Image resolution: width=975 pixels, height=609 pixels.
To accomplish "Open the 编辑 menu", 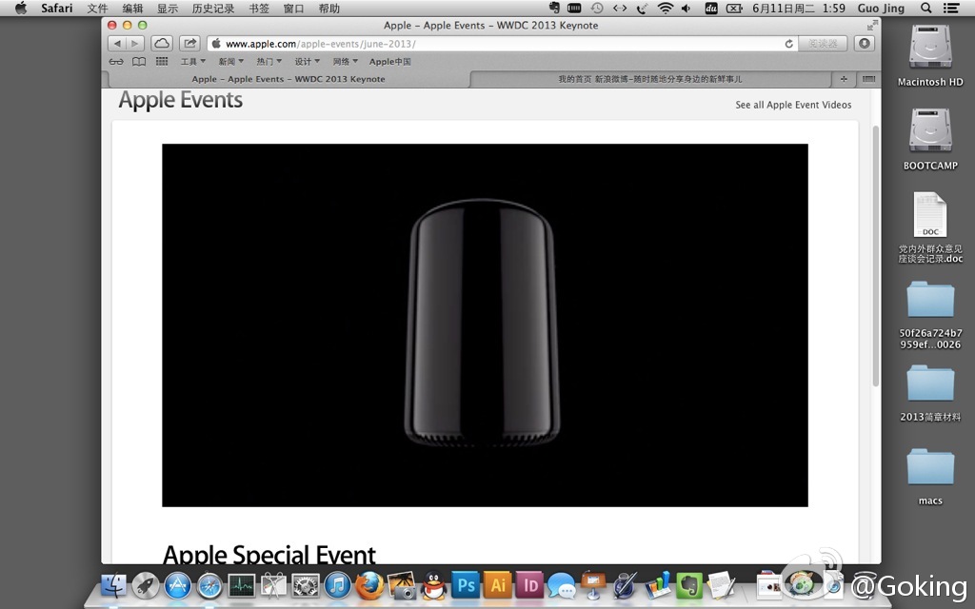I will coord(132,8).
